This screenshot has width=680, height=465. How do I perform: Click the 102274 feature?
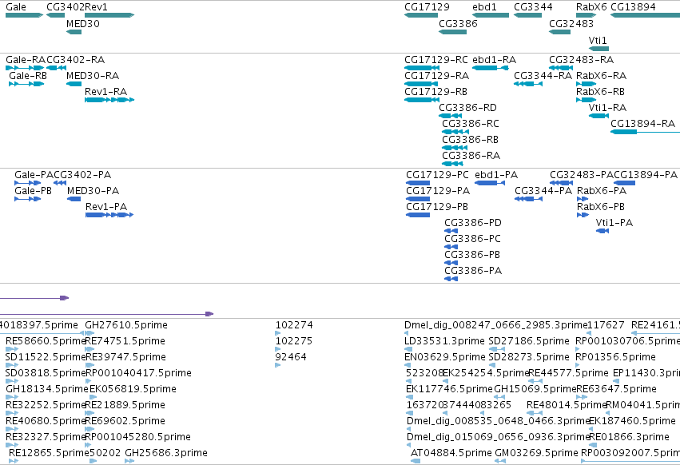pos(277,332)
